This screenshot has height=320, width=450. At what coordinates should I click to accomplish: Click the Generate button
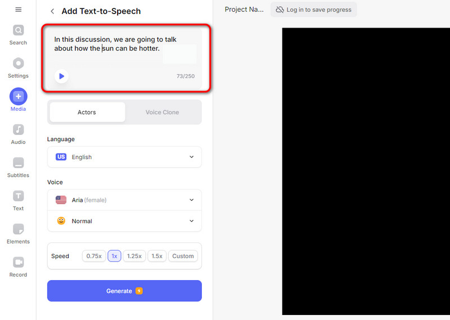124,291
